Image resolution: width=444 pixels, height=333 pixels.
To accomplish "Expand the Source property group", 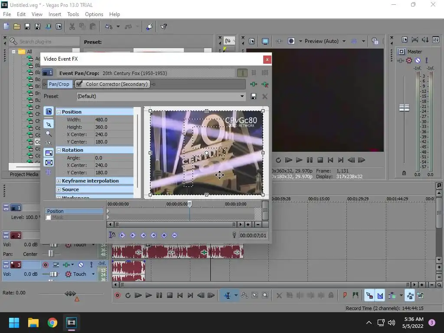I will [x=59, y=189].
